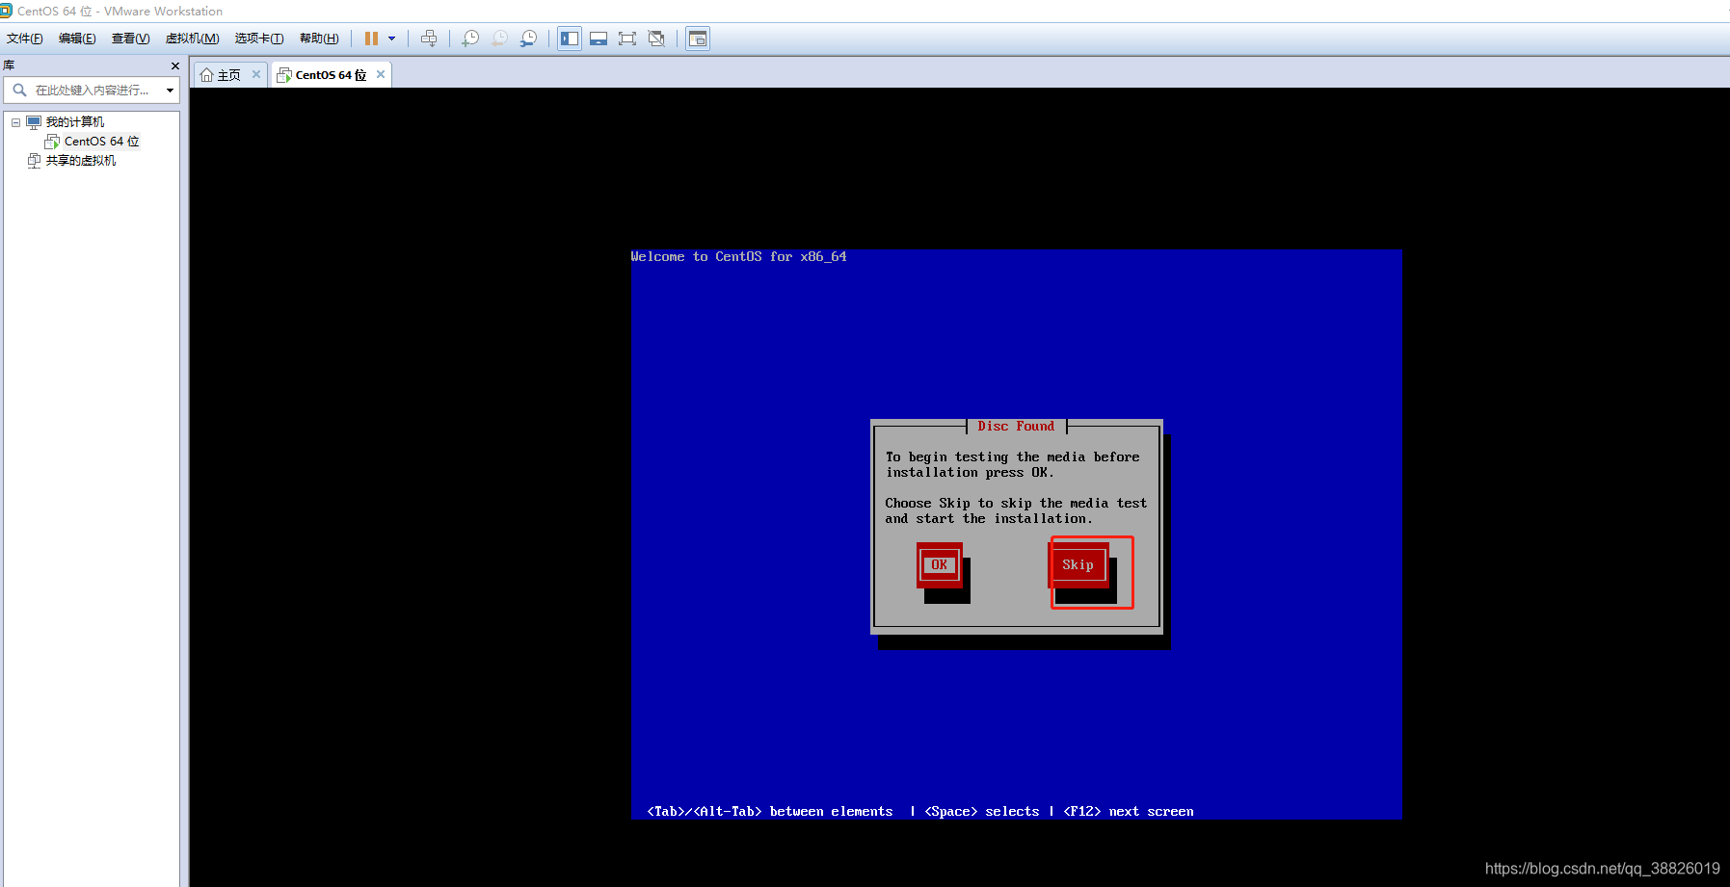This screenshot has width=1730, height=887.
Task: Toggle the thumbnail bar view icon
Action: click(x=599, y=39)
